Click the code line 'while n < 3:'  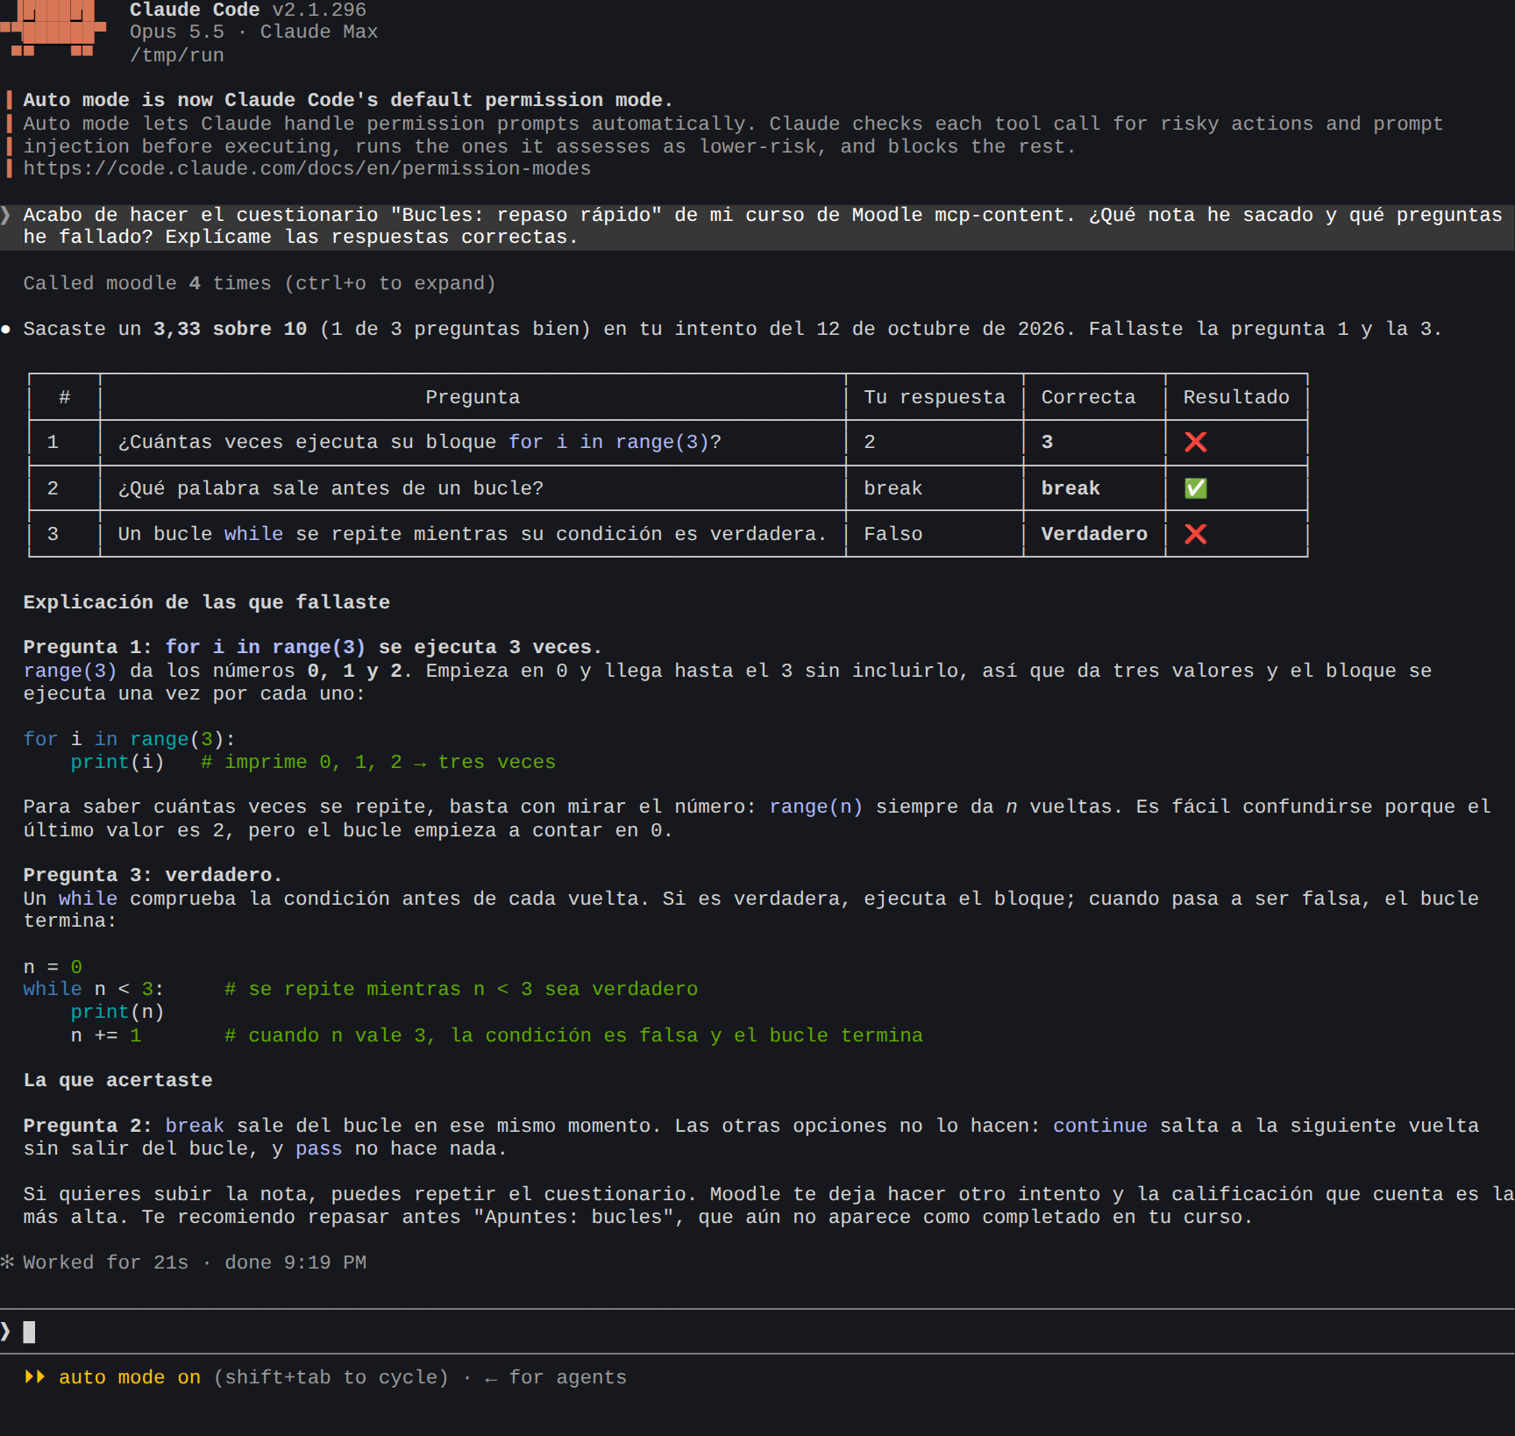coord(93,989)
